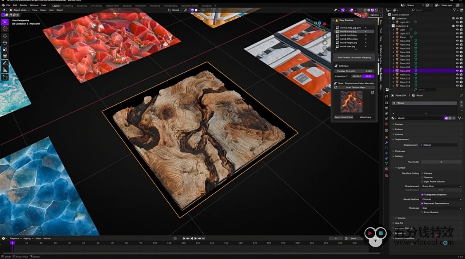Open the Object Data properties tab
The image size is (465, 259).
point(386,164)
